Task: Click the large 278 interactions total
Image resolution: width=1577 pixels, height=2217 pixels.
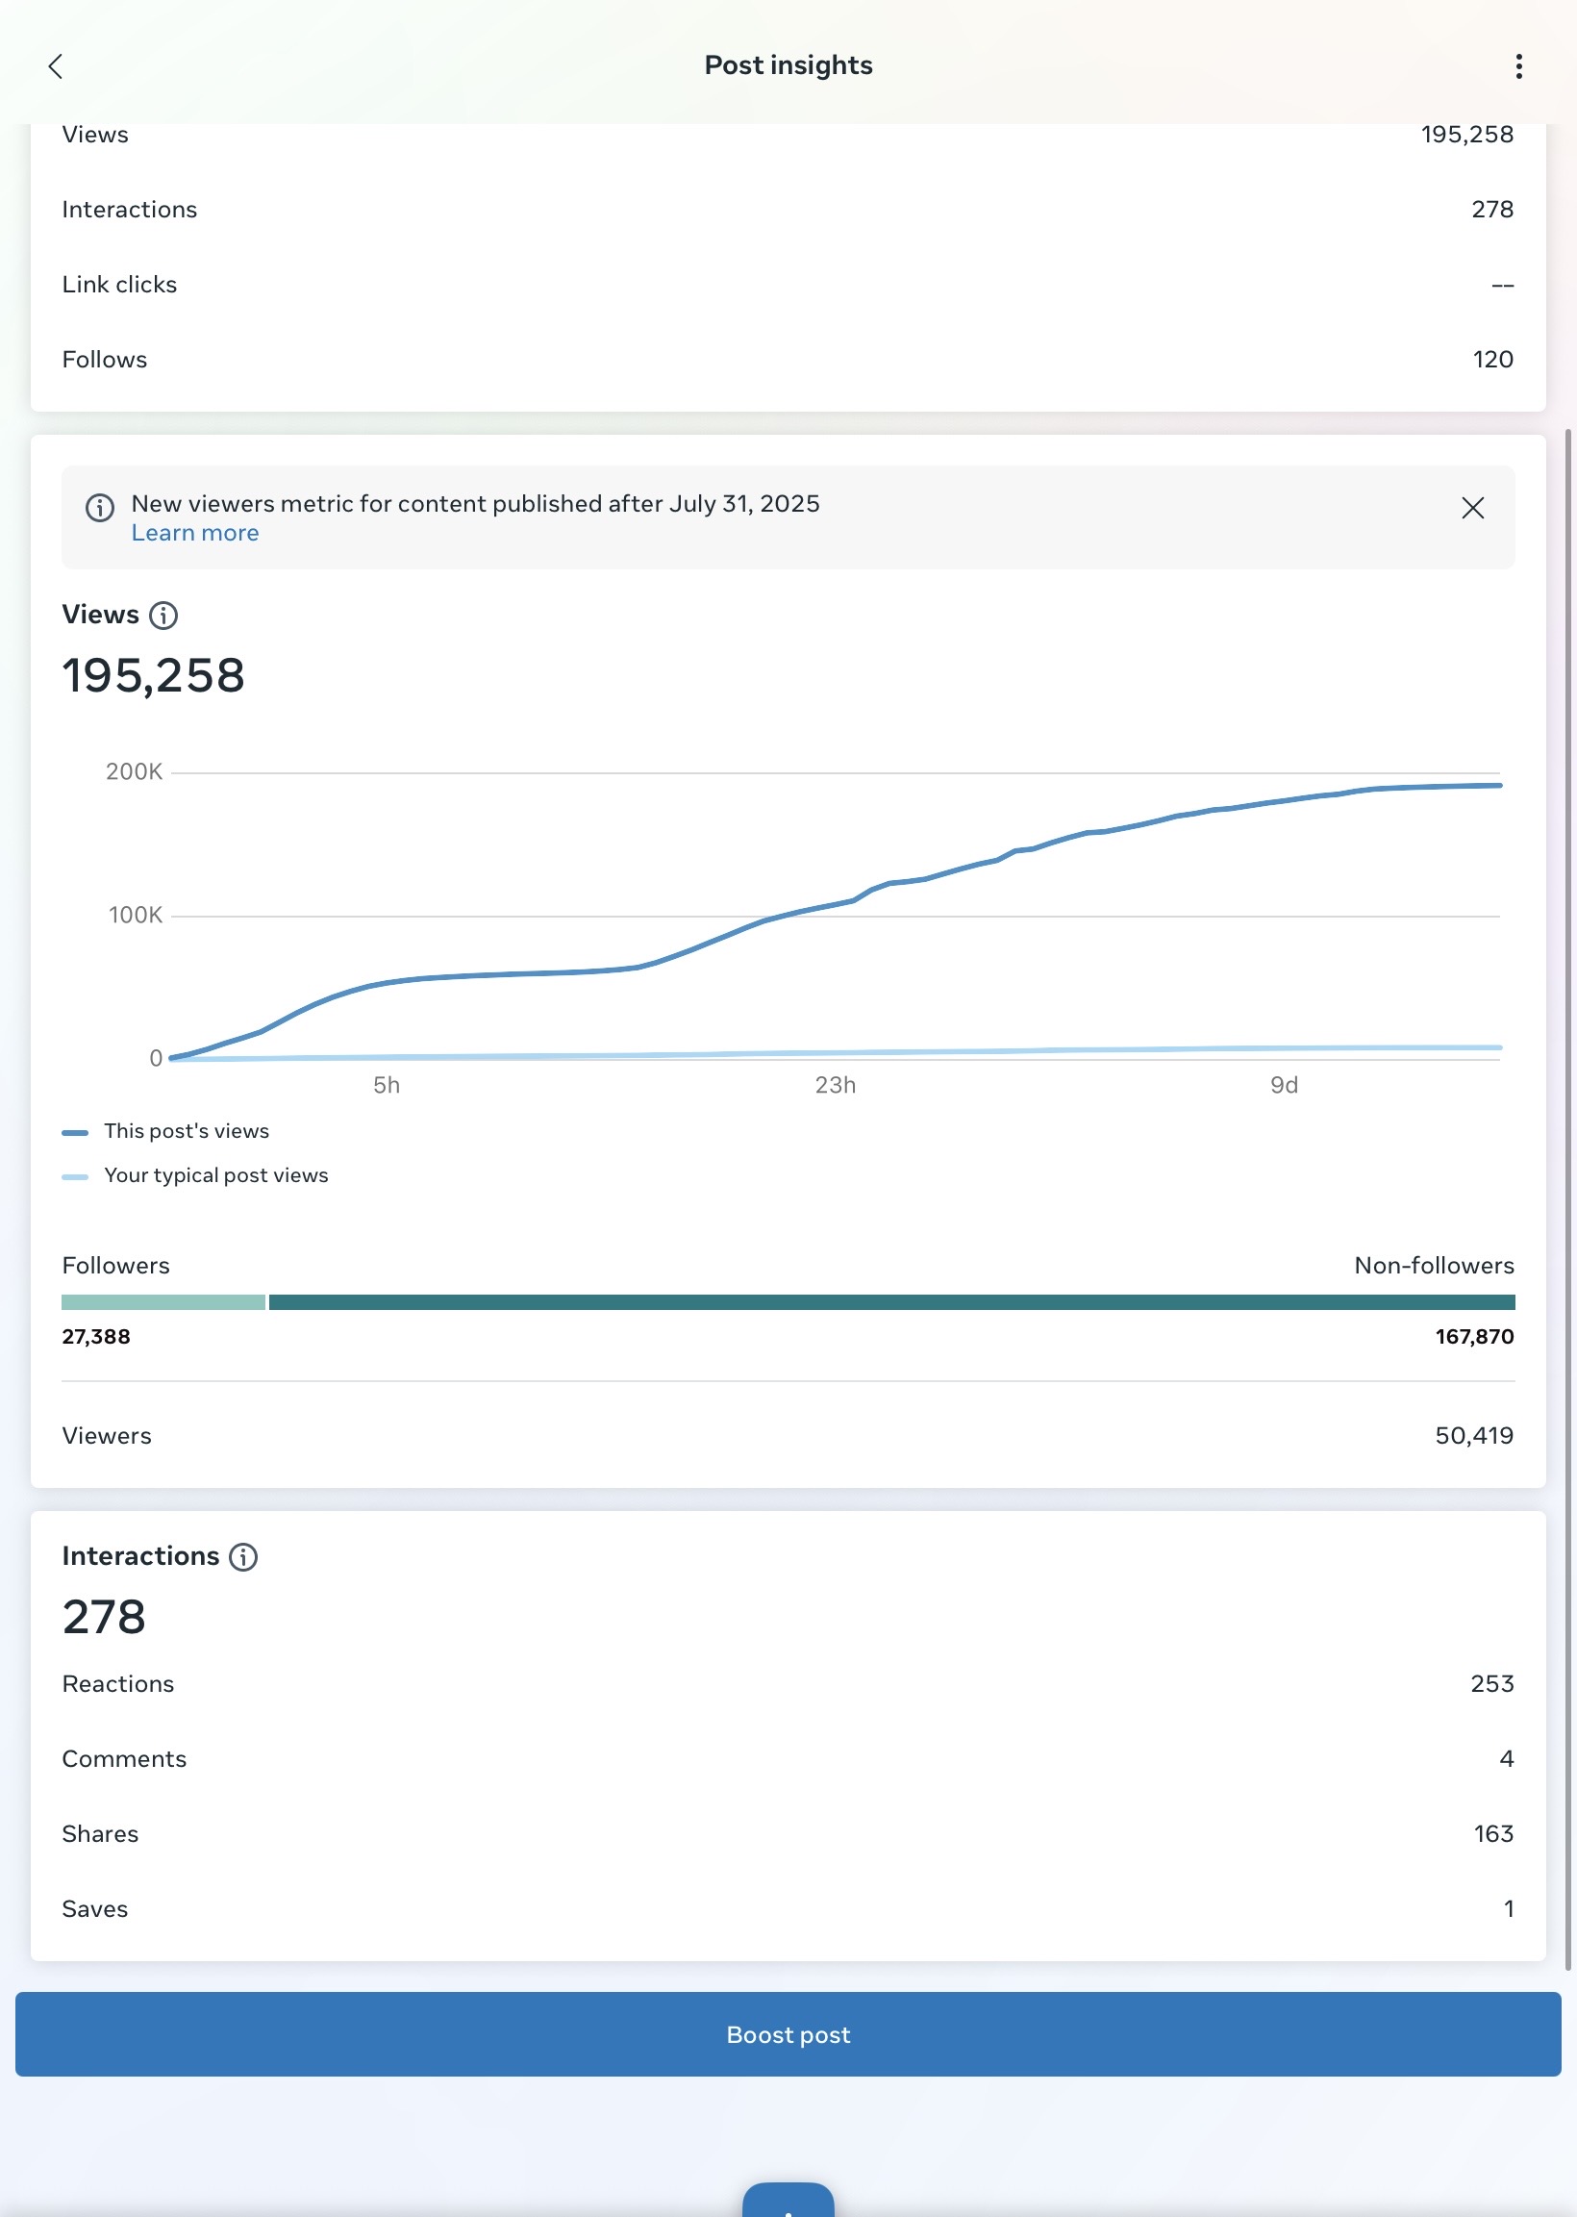Action: (104, 1618)
